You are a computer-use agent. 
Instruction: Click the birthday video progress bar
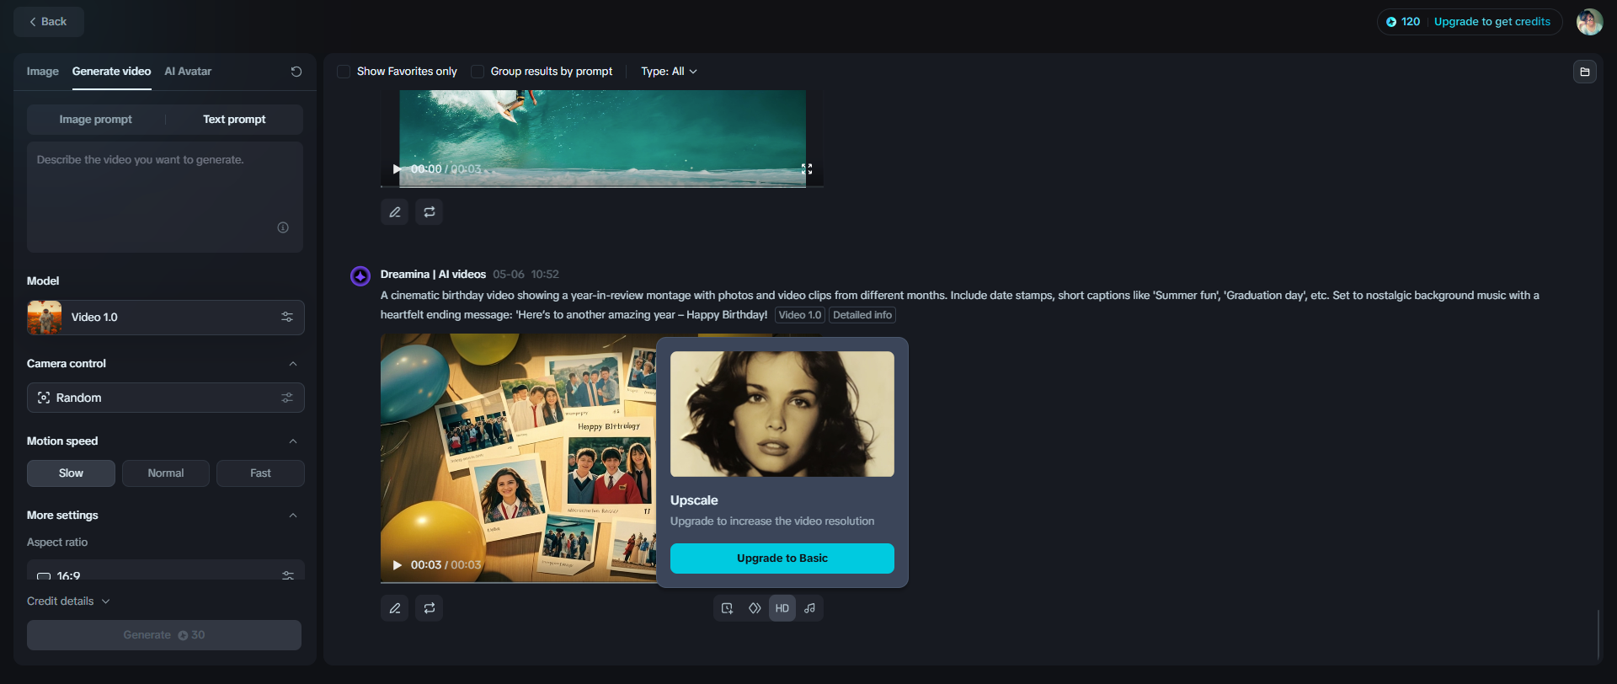point(519,582)
